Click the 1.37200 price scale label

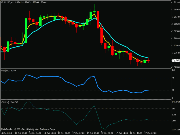click(176, 67)
